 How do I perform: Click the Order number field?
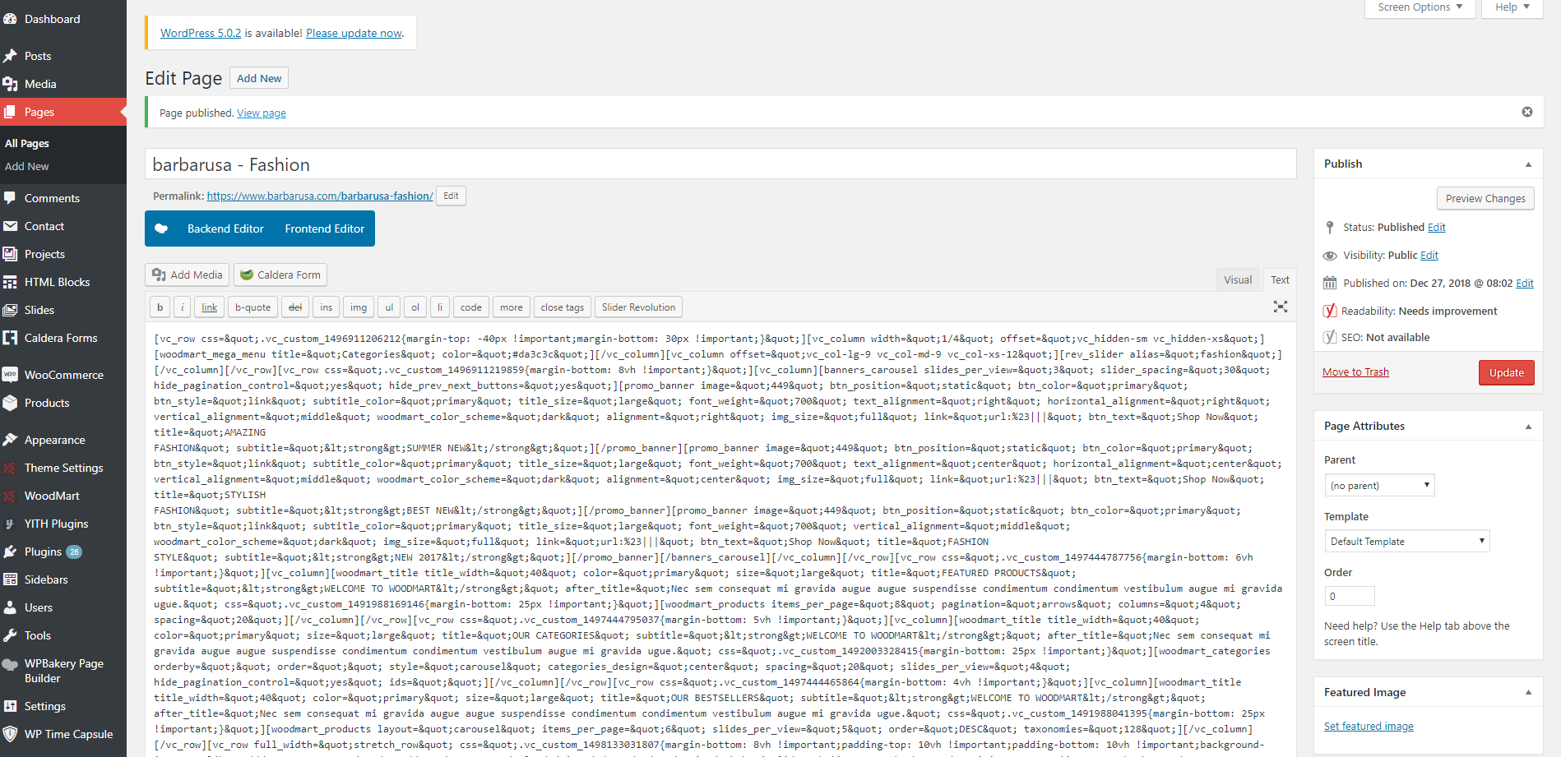(x=1350, y=596)
